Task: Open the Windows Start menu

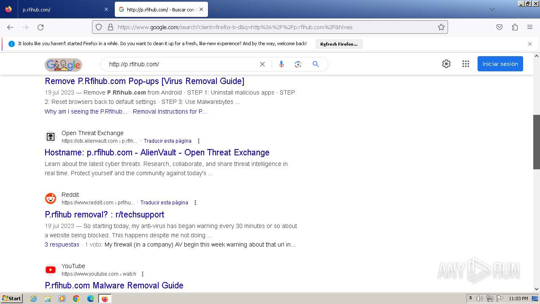Action: [12, 299]
